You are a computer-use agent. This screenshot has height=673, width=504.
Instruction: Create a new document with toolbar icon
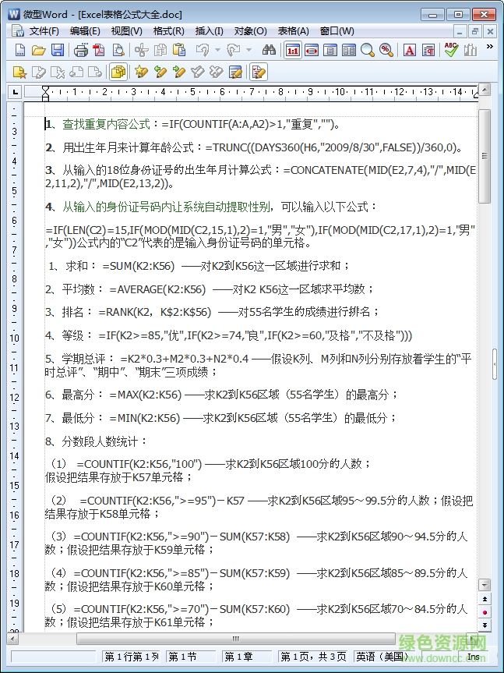point(19,50)
